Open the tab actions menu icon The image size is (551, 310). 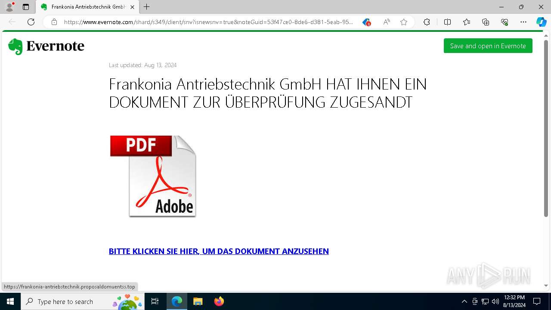pos(26,7)
